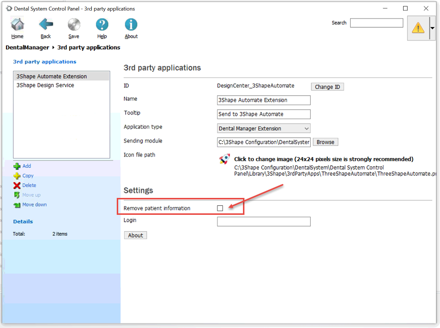Enable Remove patient information checkbox
Image resolution: width=440 pixels, height=328 pixels.
[x=220, y=208]
